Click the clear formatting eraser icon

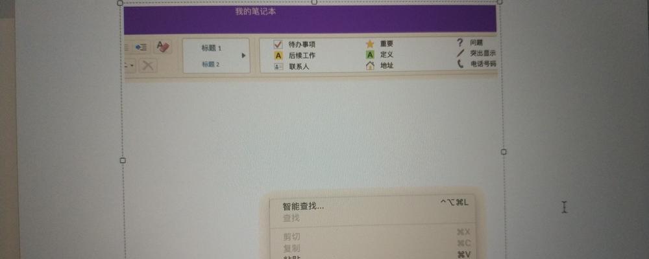coord(163,47)
